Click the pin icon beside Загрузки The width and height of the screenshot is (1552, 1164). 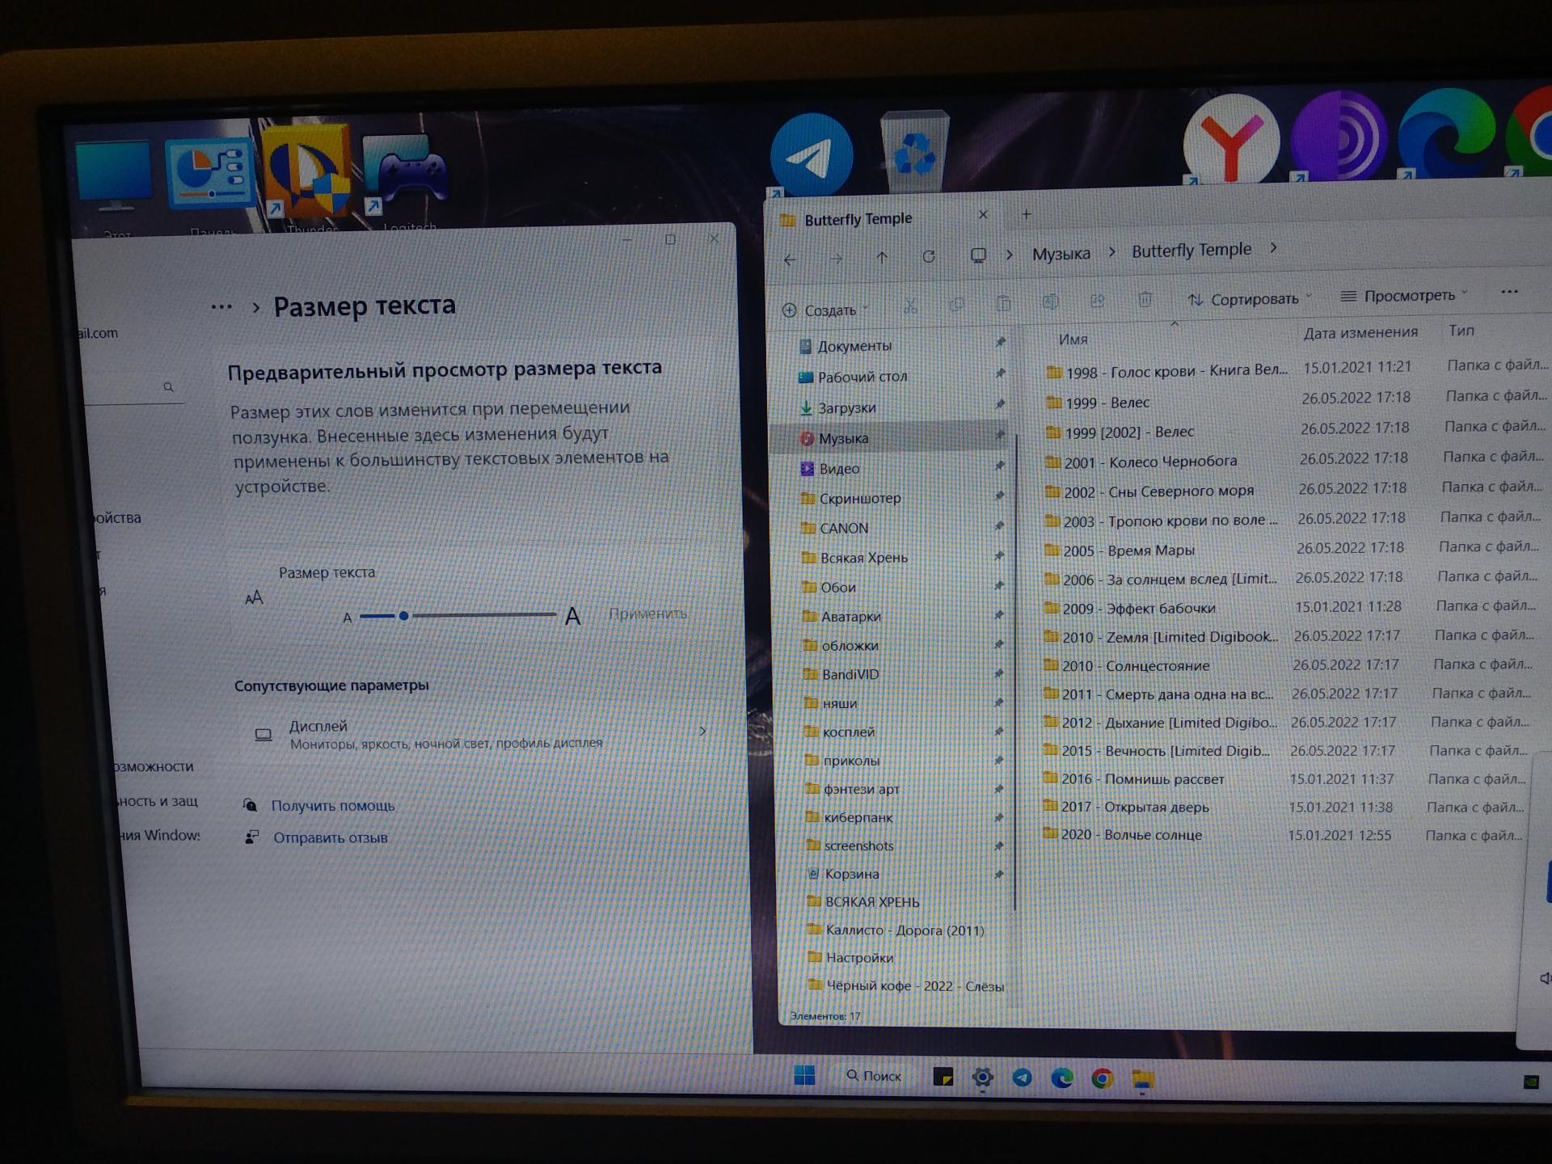point(1000,404)
